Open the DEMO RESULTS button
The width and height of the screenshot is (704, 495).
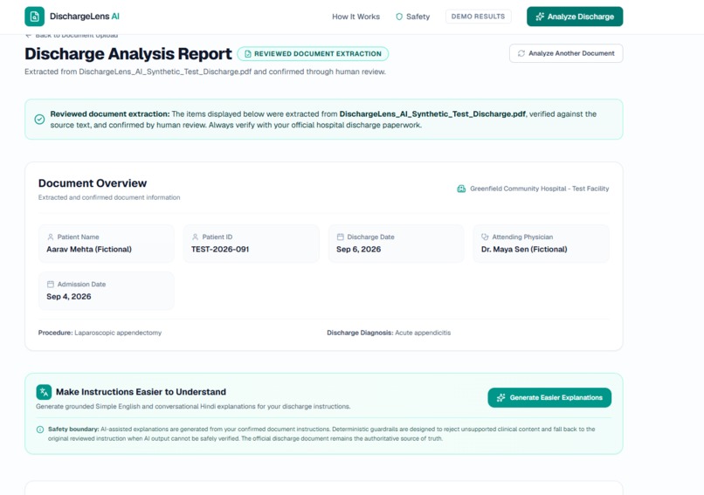(x=478, y=17)
